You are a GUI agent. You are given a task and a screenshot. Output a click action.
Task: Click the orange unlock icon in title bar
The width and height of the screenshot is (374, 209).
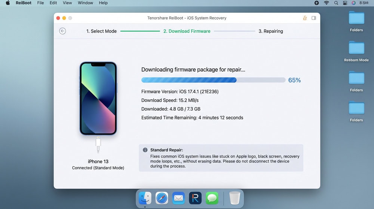305,18
